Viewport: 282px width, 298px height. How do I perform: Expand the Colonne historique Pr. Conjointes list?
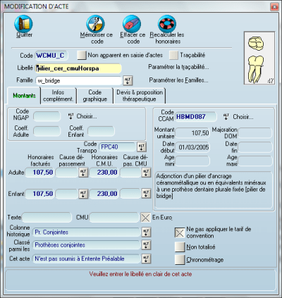(146, 232)
